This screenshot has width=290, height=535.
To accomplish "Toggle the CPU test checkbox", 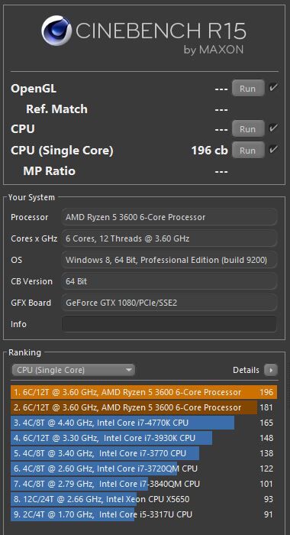I will point(273,128).
